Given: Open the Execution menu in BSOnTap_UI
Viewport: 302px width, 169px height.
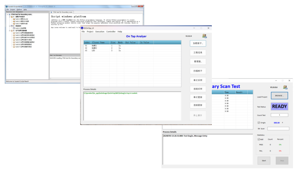Looking at the screenshot, I should pyautogui.click(x=100, y=32).
